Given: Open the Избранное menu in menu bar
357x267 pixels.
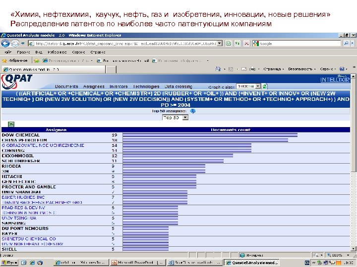Looking at the screenshot, I should [x=57, y=52].
